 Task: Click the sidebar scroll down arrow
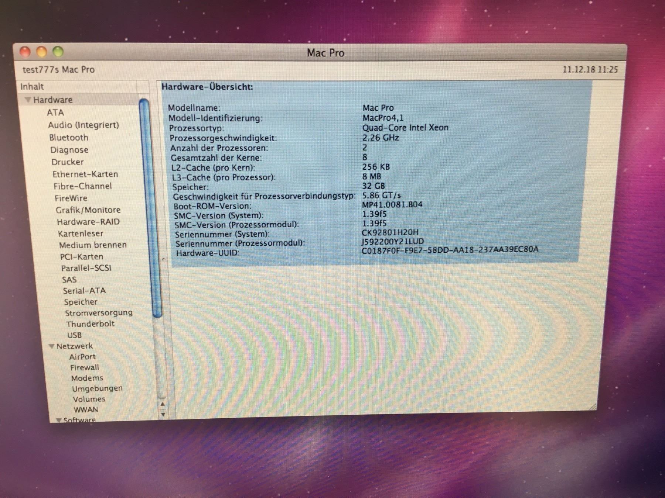163,414
